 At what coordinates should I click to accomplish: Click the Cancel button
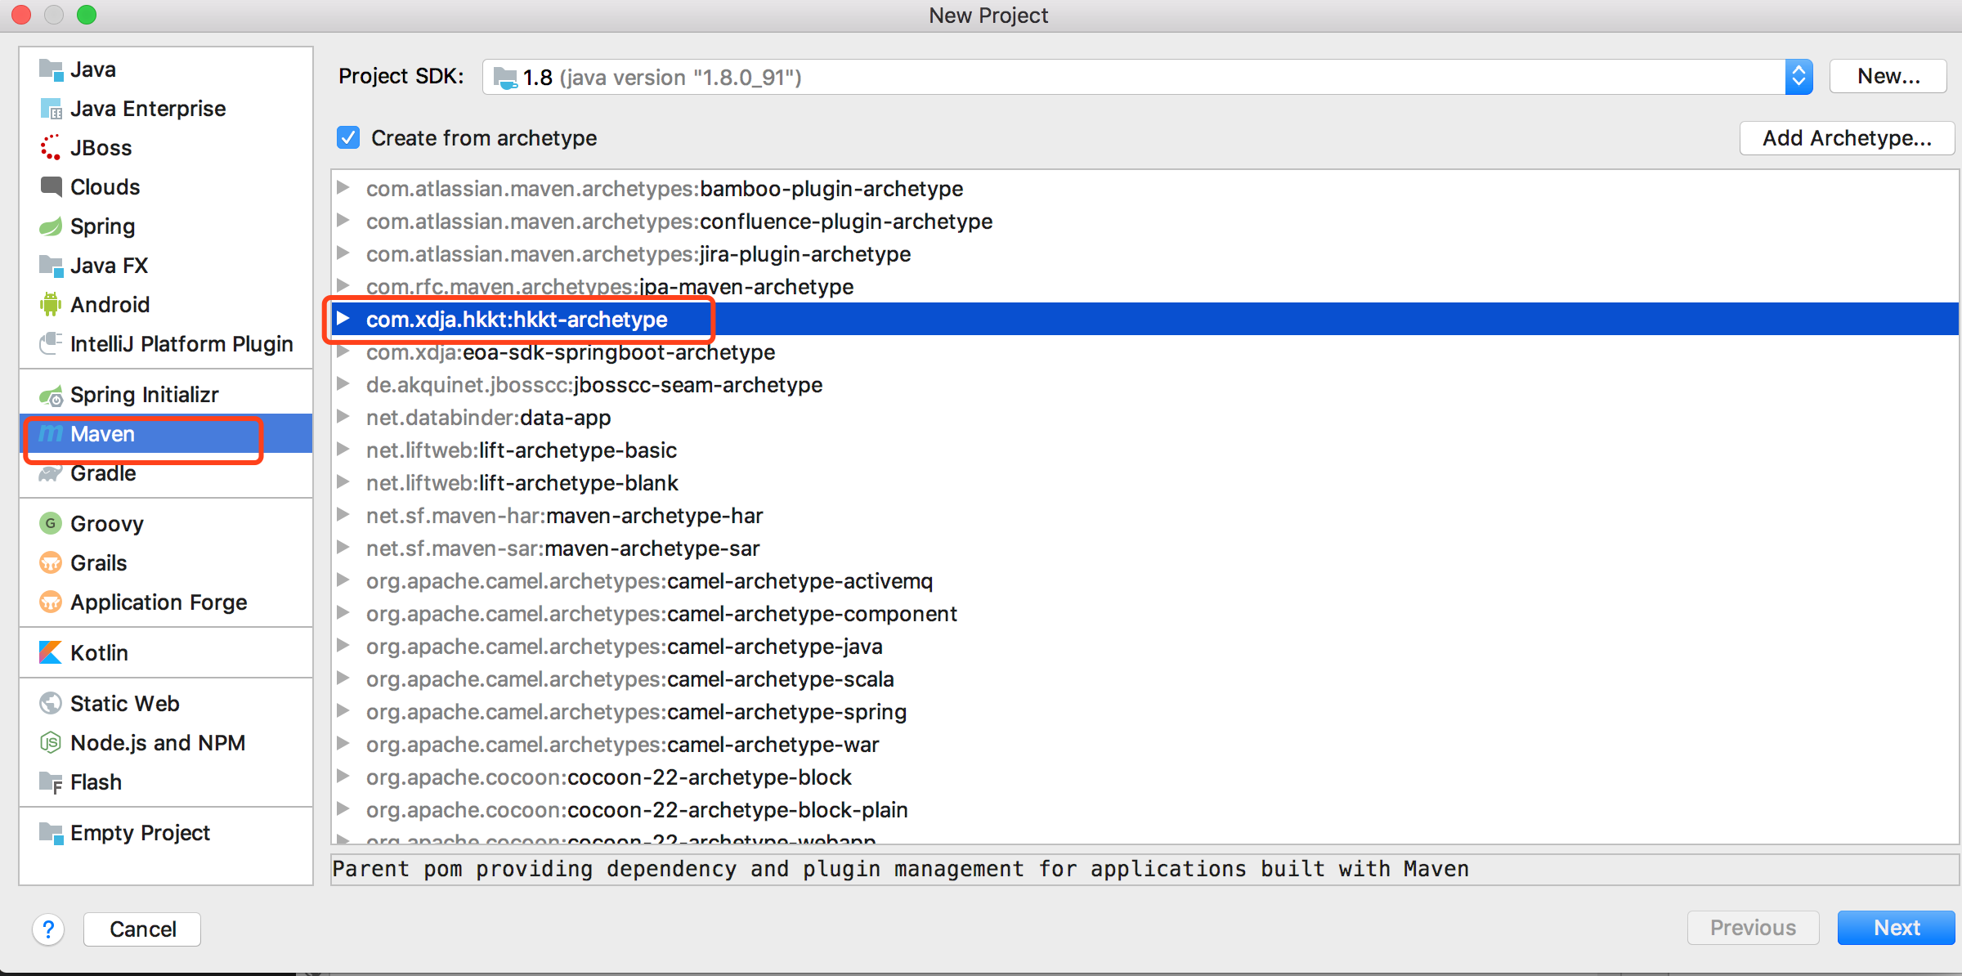142,929
